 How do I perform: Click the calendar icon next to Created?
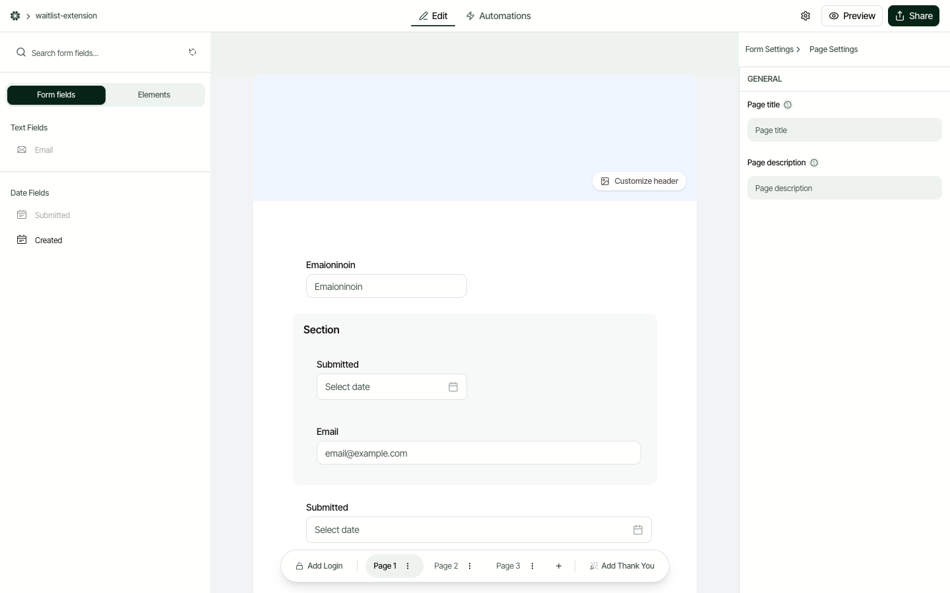(22, 240)
